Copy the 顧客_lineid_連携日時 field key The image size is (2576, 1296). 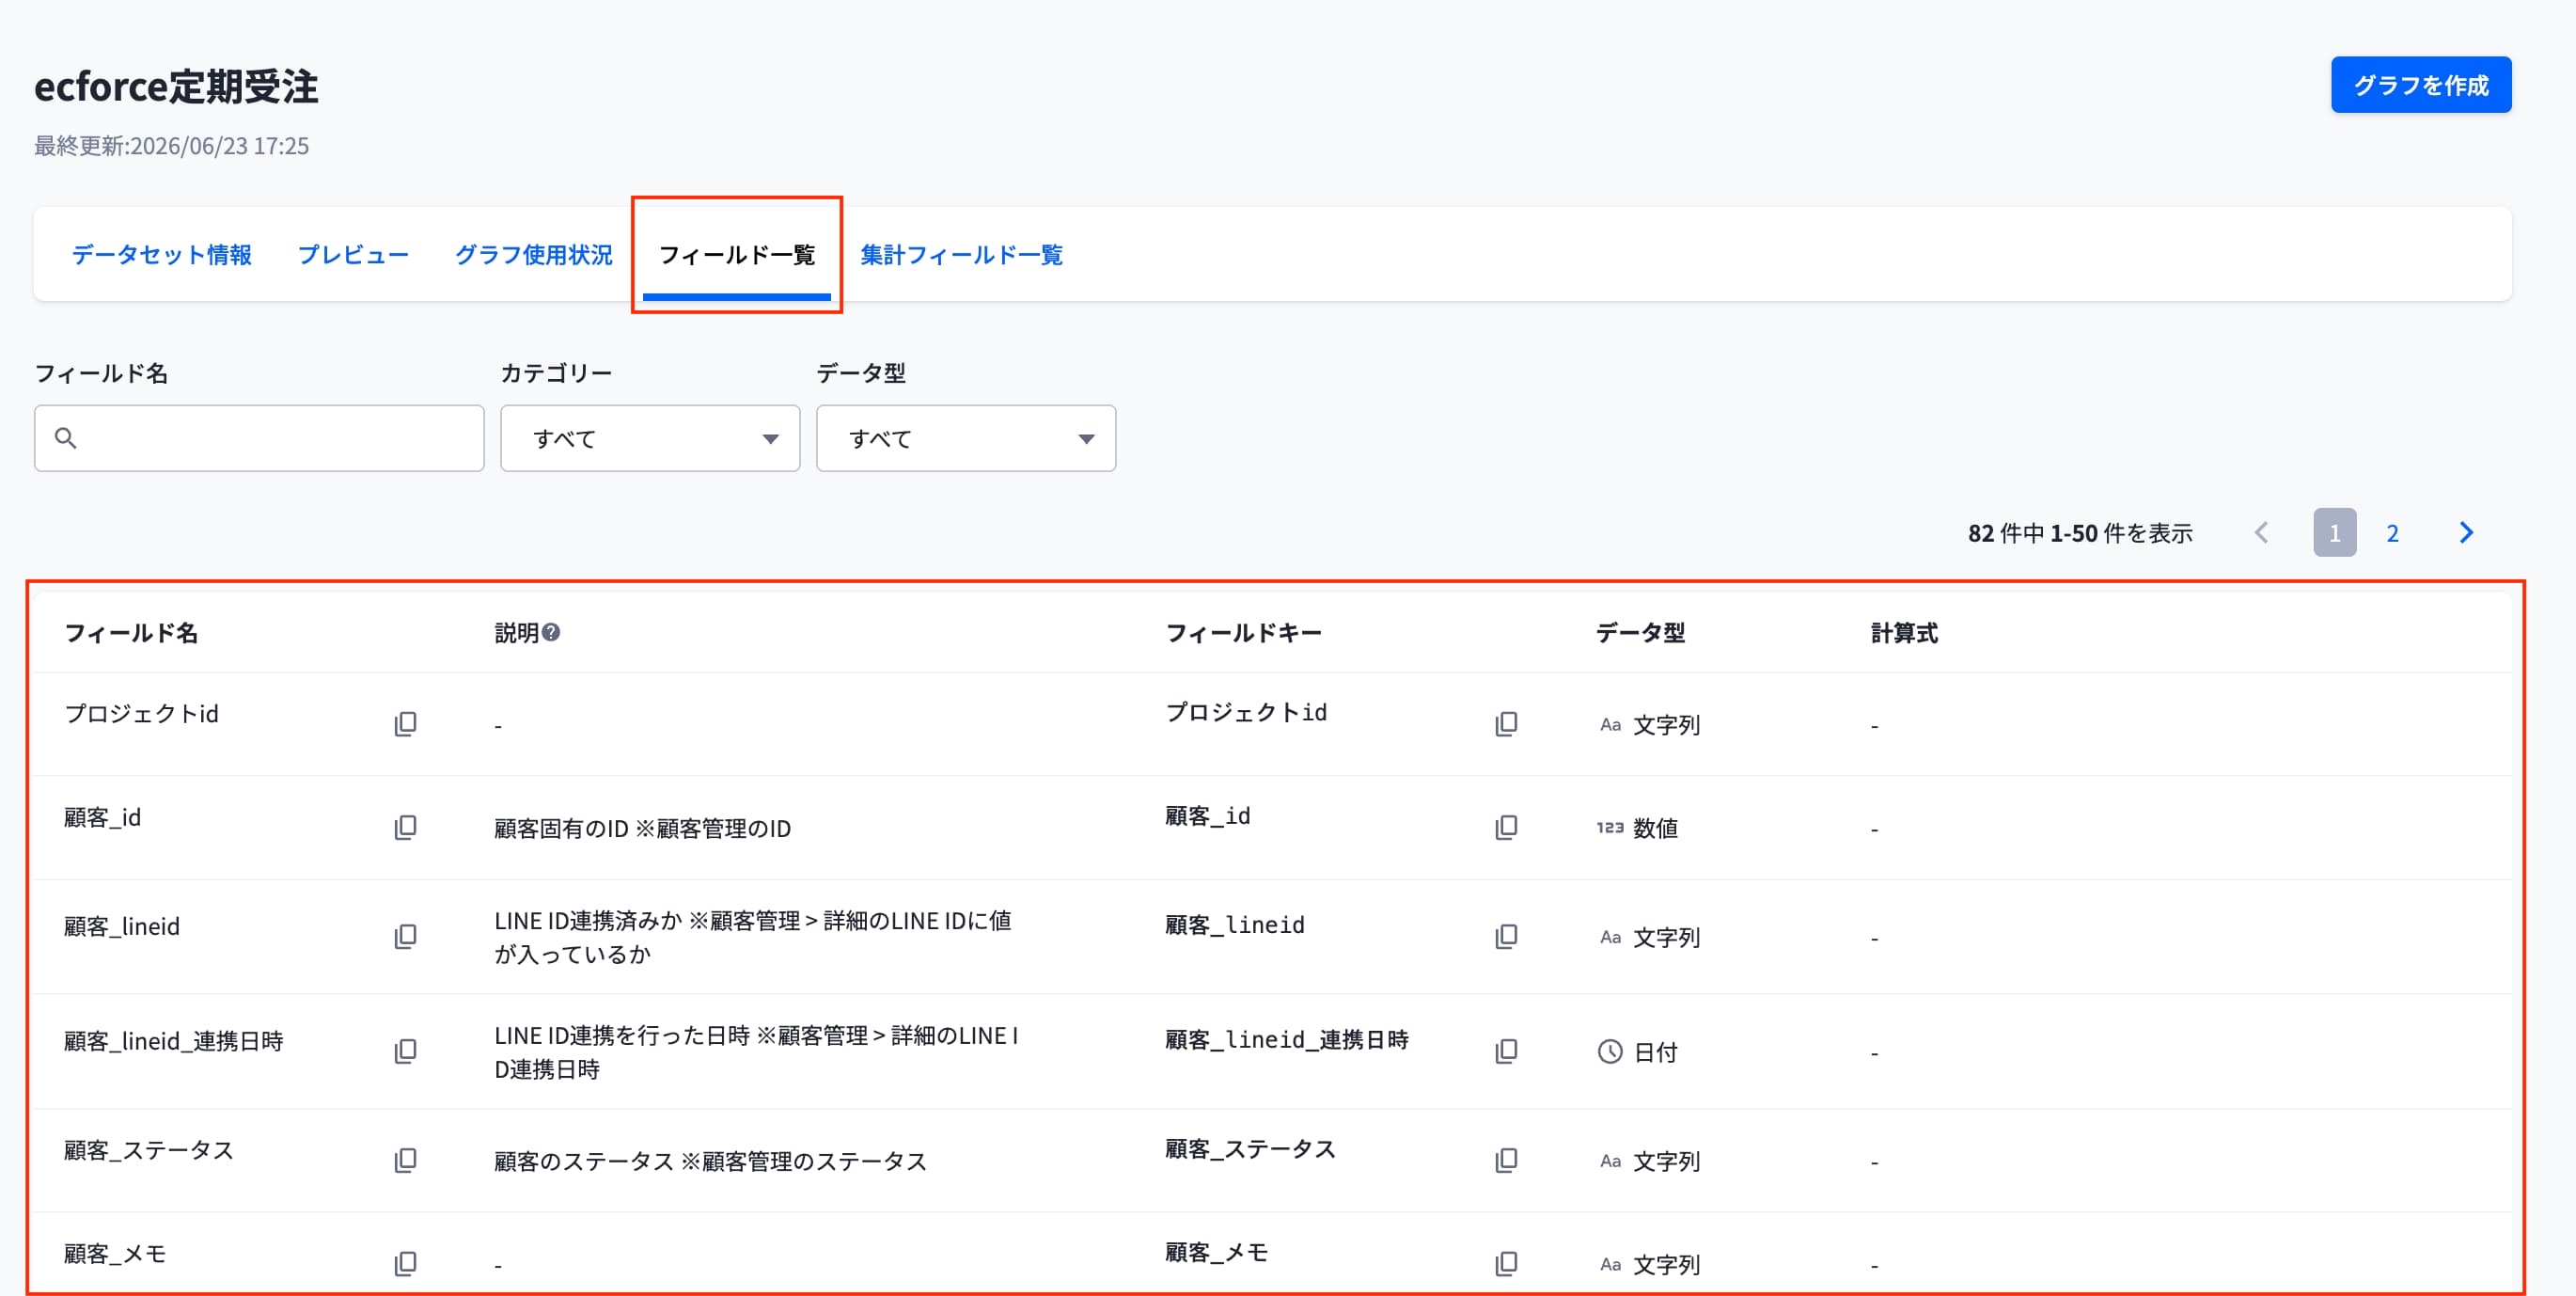(x=1506, y=1051)
